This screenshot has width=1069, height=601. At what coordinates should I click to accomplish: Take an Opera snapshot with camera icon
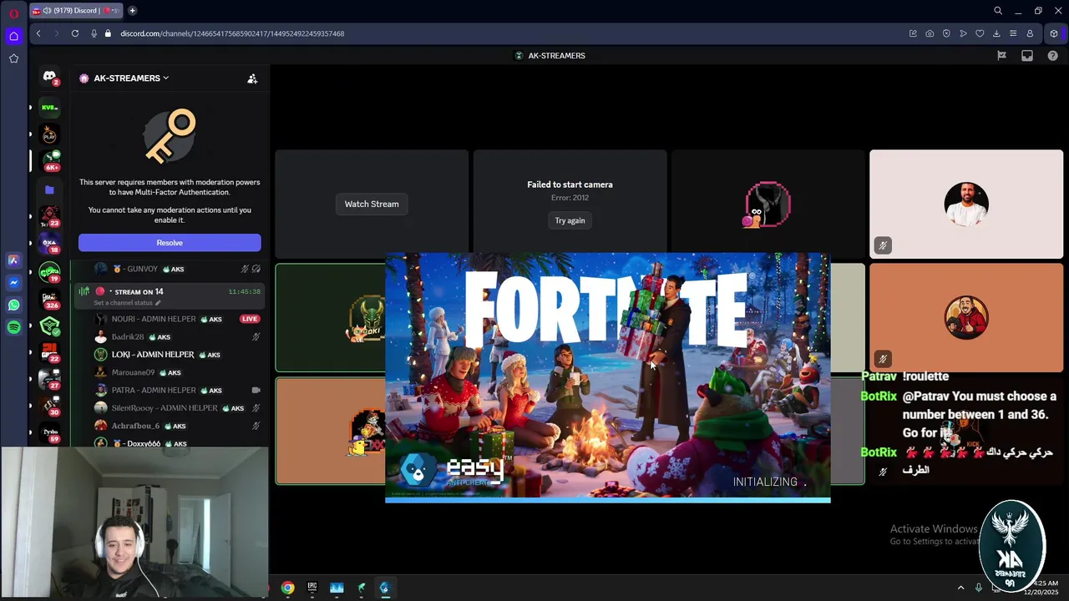coord(930,33)
